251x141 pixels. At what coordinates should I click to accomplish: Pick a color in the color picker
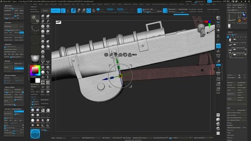[35, 70]
